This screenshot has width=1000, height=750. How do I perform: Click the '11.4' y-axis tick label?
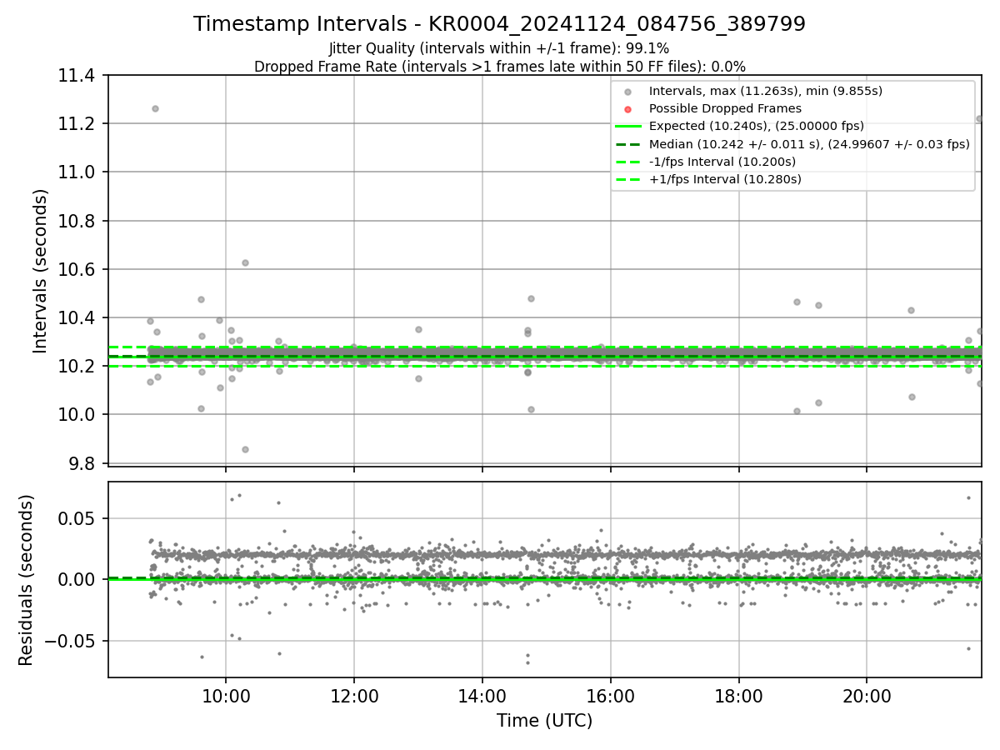[x=78, y=76]
